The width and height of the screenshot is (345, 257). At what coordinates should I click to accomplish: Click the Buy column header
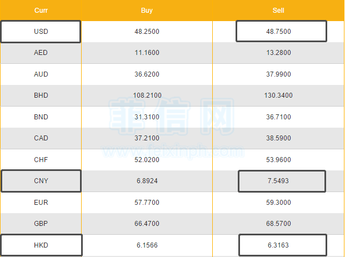click(147, 11)
